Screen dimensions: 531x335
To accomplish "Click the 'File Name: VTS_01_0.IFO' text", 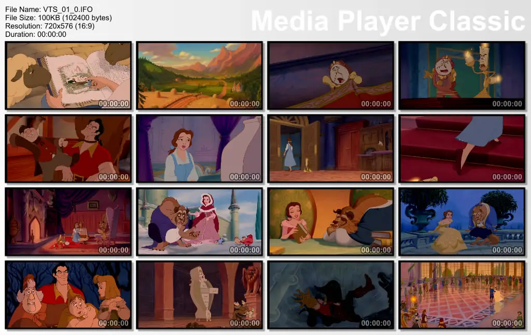I will tap(49, 9).
